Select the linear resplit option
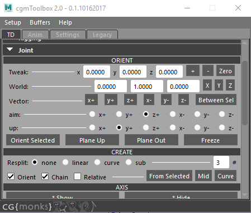251x213 pixels. point(65,162)
